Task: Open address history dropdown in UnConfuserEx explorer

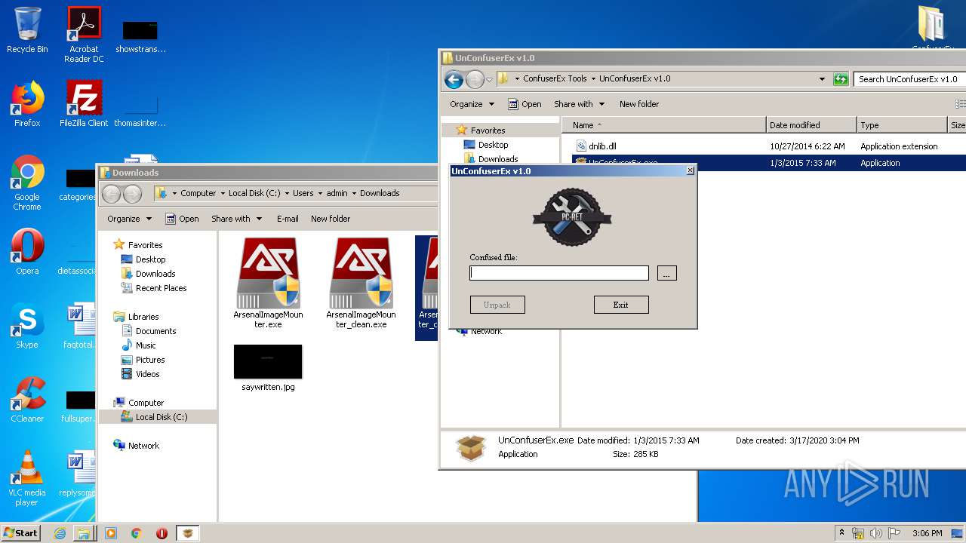Action: pos(822,78)
